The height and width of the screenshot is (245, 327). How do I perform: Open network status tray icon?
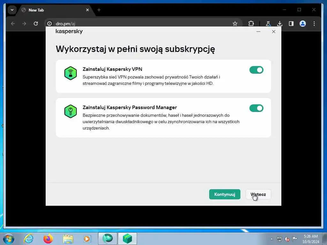279,239
